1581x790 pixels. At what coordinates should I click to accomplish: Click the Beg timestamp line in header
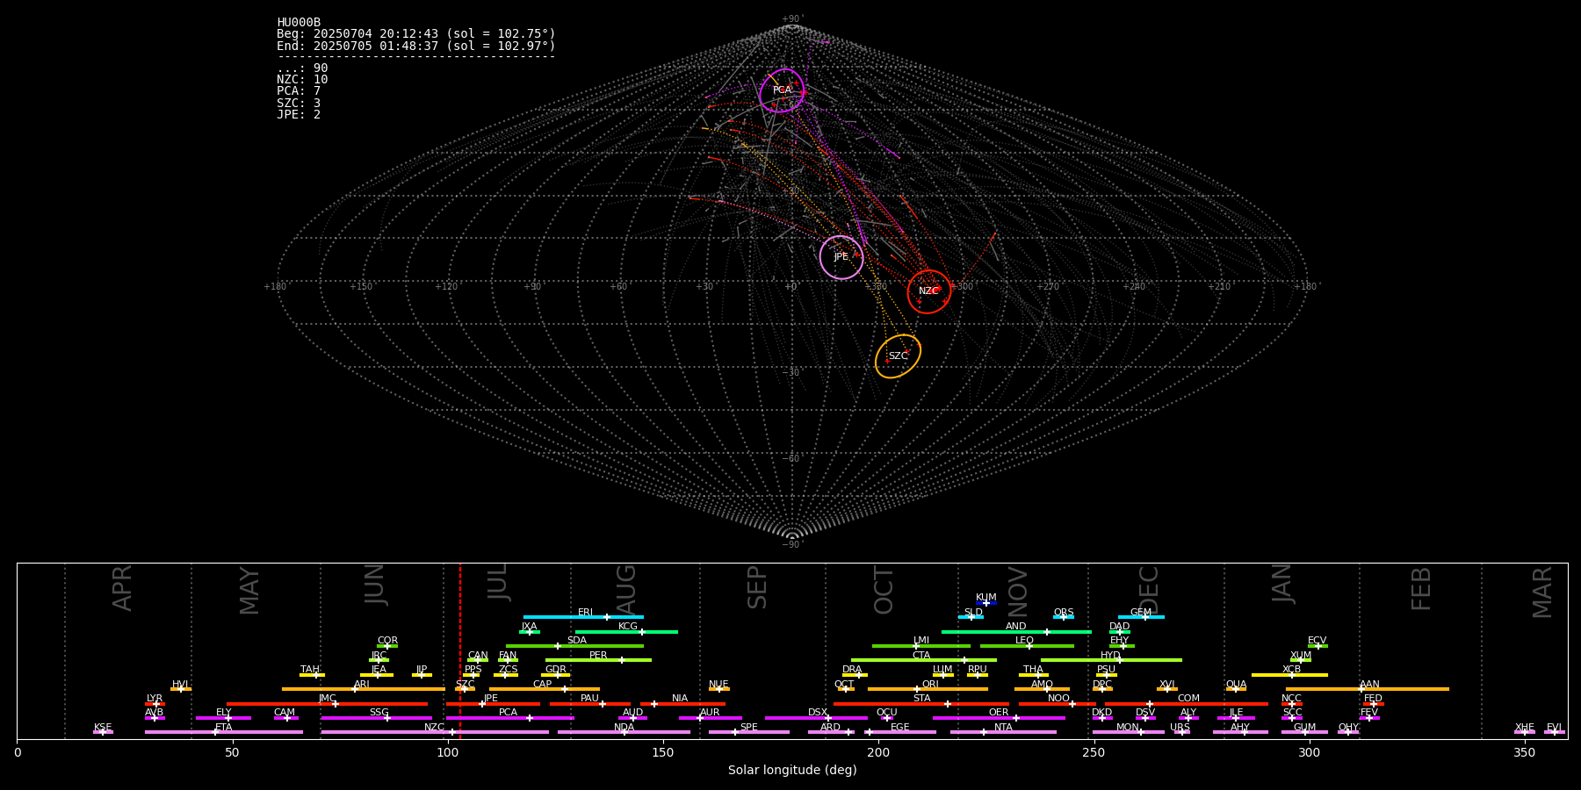416,34
